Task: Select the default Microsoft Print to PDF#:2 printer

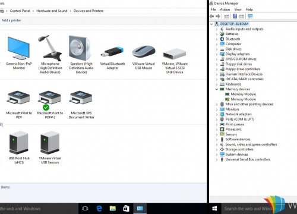Action: [x=50, y=97]
